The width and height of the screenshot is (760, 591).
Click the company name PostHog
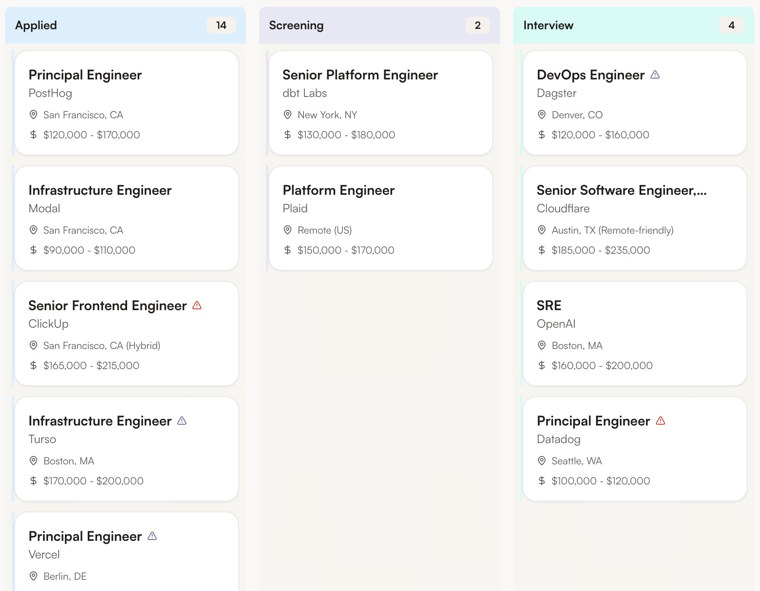[x=50, y=93]
